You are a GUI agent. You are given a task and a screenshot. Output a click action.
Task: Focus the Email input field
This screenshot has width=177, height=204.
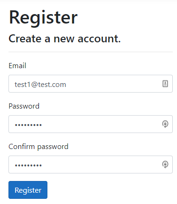click(x=91, y=84)
